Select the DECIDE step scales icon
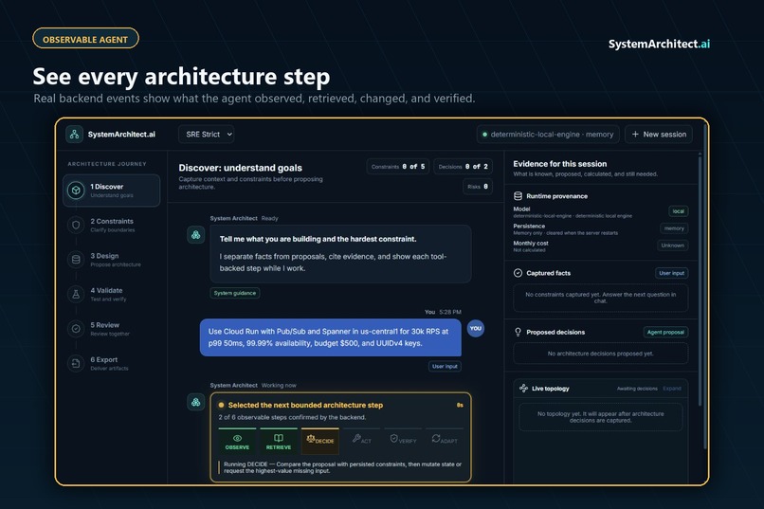 pos(310,438)
